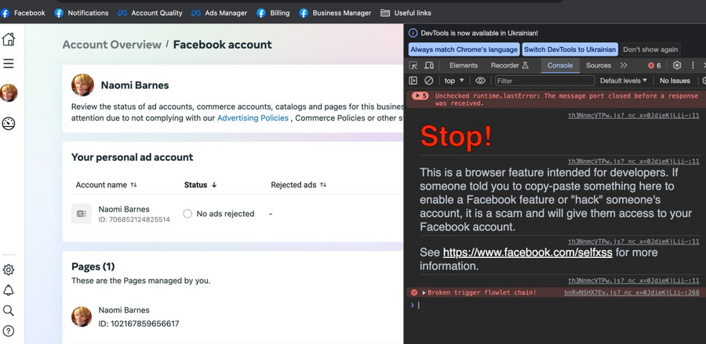The width and height of the screenshot is (706, 344).
Task: Open the search magnifier in left sidebar
Action: pos(8,311)
